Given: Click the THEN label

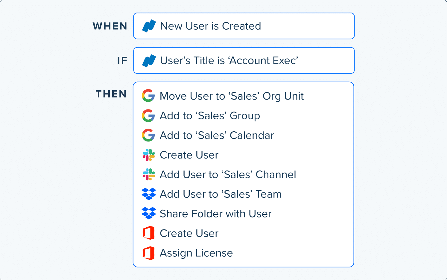Looking at the screenshot, I should pyautogui.click(x=111, y=94).
